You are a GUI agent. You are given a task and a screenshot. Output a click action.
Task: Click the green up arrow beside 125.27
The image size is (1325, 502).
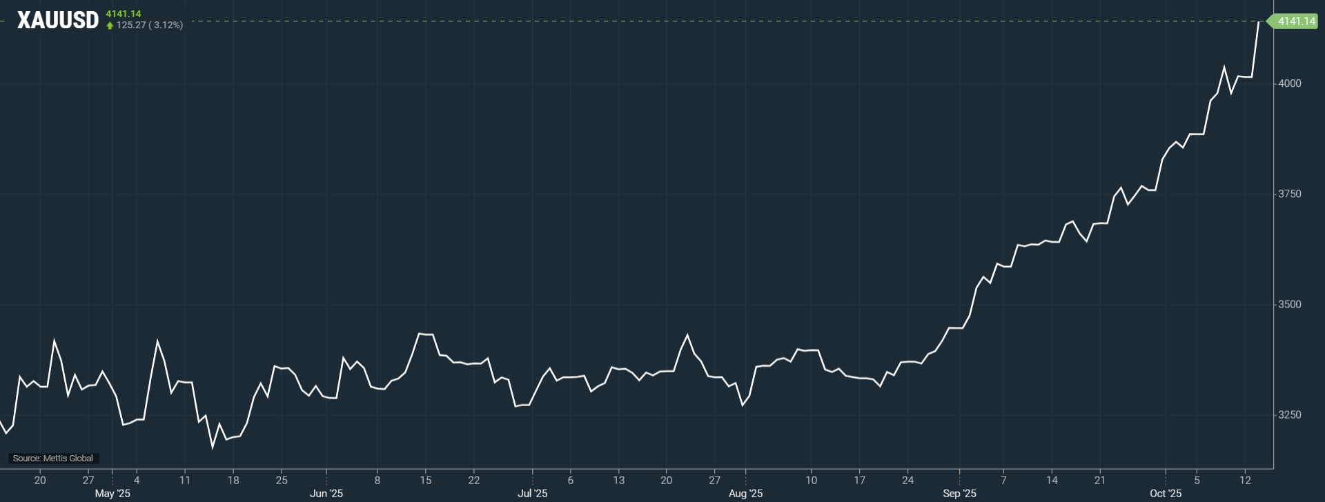pos(110,26)
